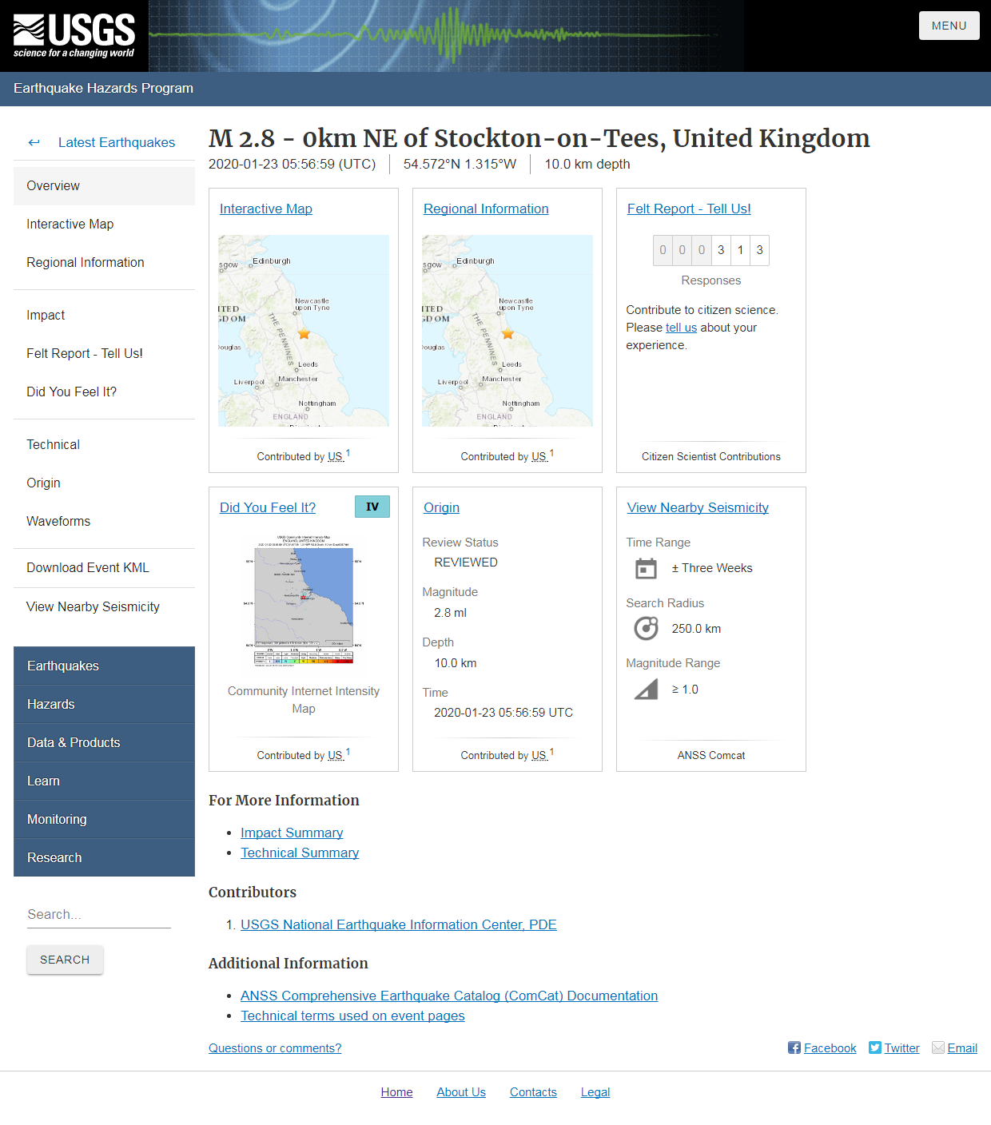Open Latest Earthquakes link

[x=117, y=142]
